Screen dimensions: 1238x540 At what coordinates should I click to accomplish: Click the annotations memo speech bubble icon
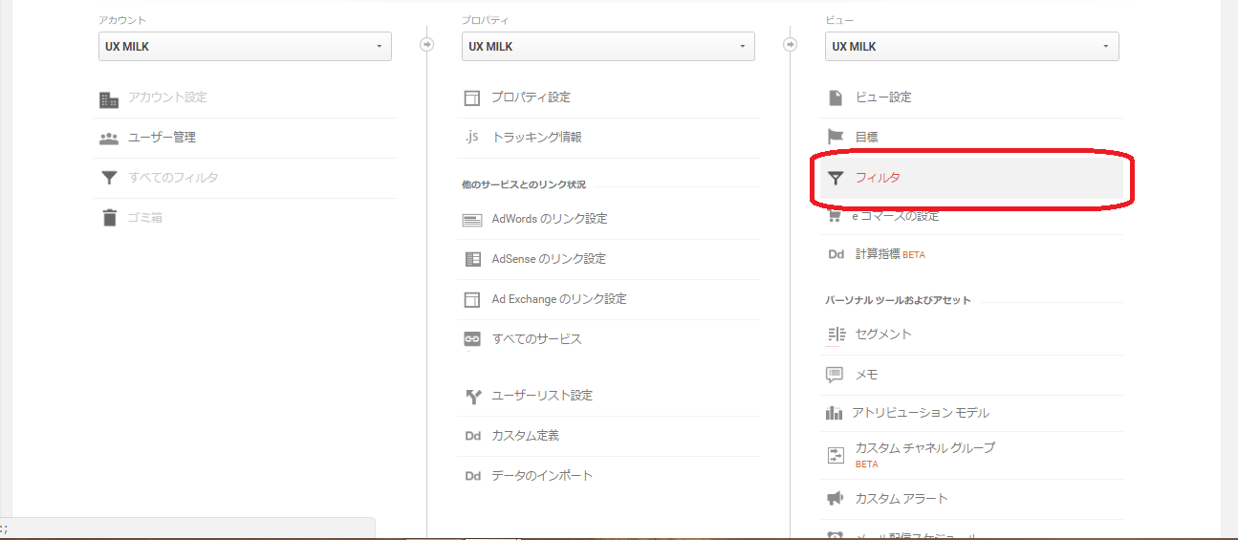[835, 375]
